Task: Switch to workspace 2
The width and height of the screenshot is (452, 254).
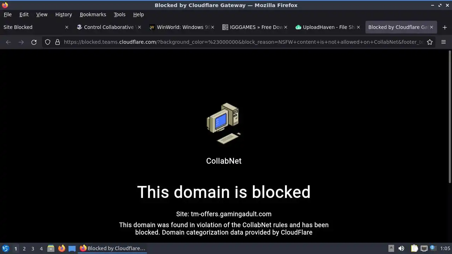Action: coord(24,249)
